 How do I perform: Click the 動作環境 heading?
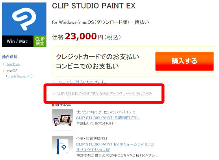9,57
